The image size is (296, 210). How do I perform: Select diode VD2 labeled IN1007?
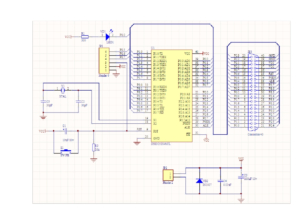[199, 181]
